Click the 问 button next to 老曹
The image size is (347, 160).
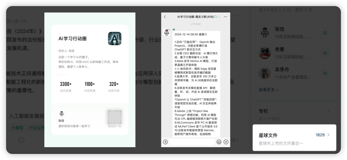(325, 53)
